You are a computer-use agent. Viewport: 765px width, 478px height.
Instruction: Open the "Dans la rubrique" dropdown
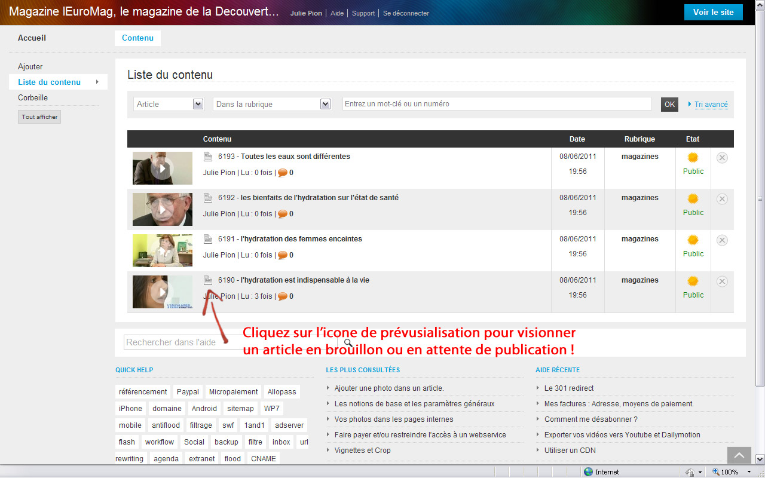pyautogui.click(x=272, y=104)
